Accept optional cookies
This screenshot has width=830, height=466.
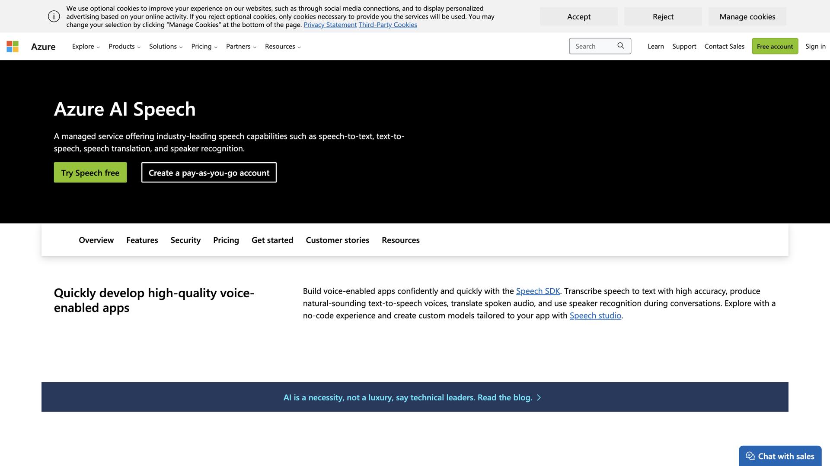click(578, 16)
